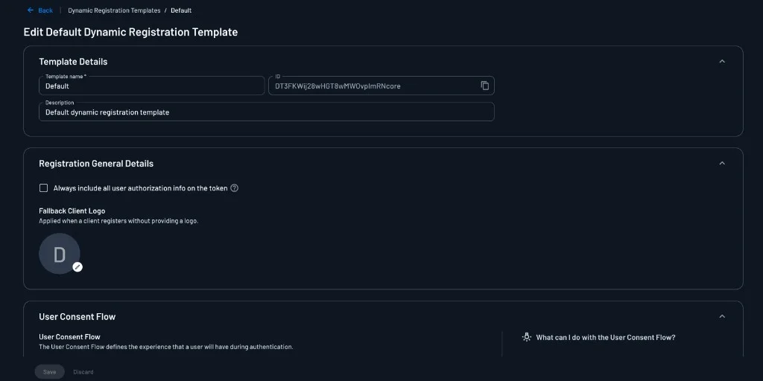The height and width of the screenshot is (381, 763).
Task: Click 'The User Consent Flow defines' description text
Action: [x=166, y=347]
